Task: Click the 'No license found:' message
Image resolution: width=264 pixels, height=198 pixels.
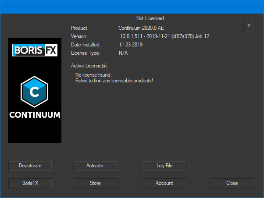Action: click(93, 75)
